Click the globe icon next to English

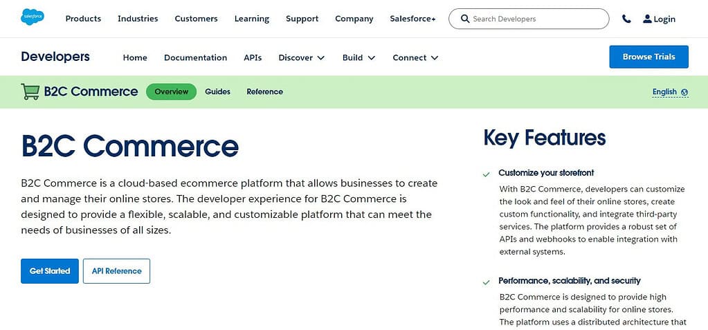coord(684,92)
